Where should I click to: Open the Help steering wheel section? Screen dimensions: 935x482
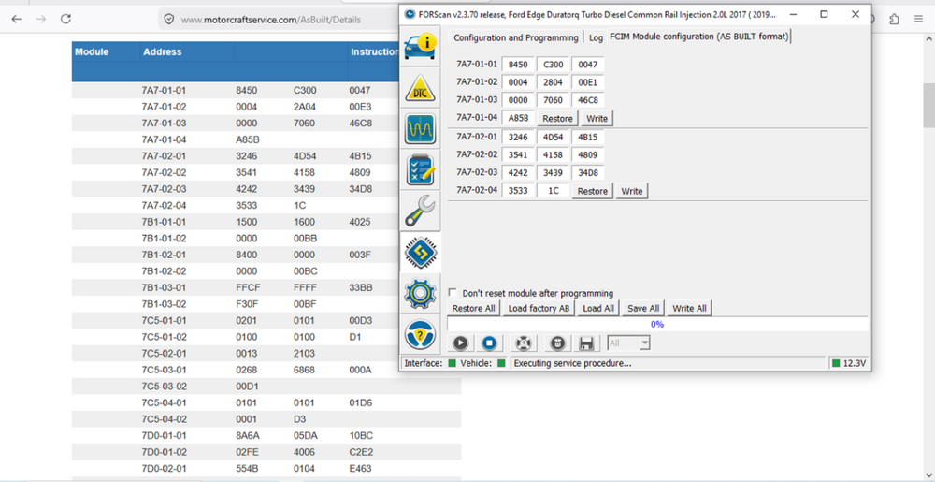(x=421, y=335)
